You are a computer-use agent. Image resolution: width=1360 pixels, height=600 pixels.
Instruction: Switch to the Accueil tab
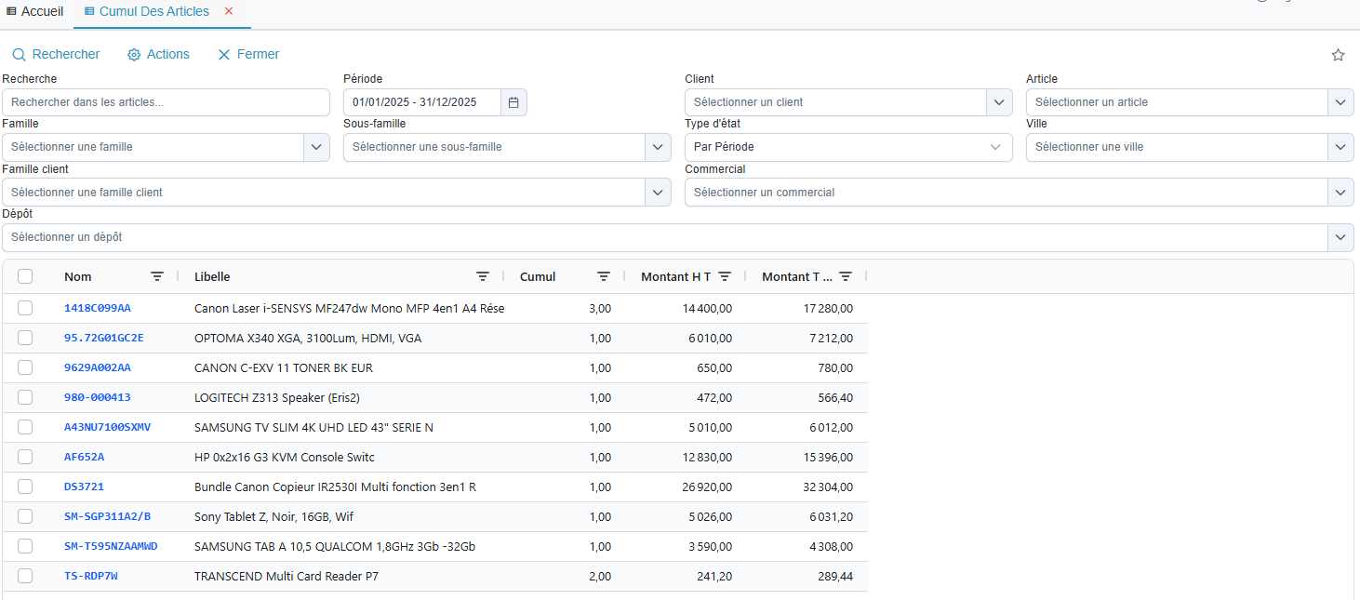[x=34, y=11]
